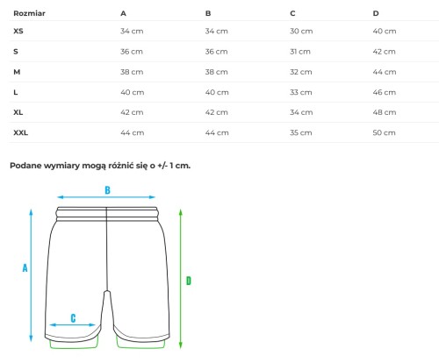The height and width of the screenshot is (363, 439).
Task: Click the short blue leg-opening arrow
Action: (x=72, y=324)
